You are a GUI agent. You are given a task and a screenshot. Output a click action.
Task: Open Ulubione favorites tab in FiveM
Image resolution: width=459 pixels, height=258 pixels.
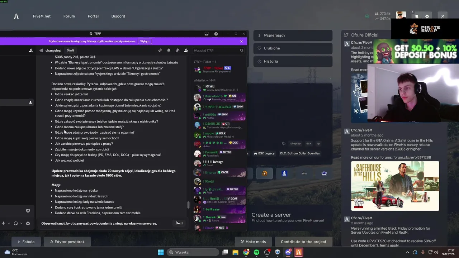(293, 48)
